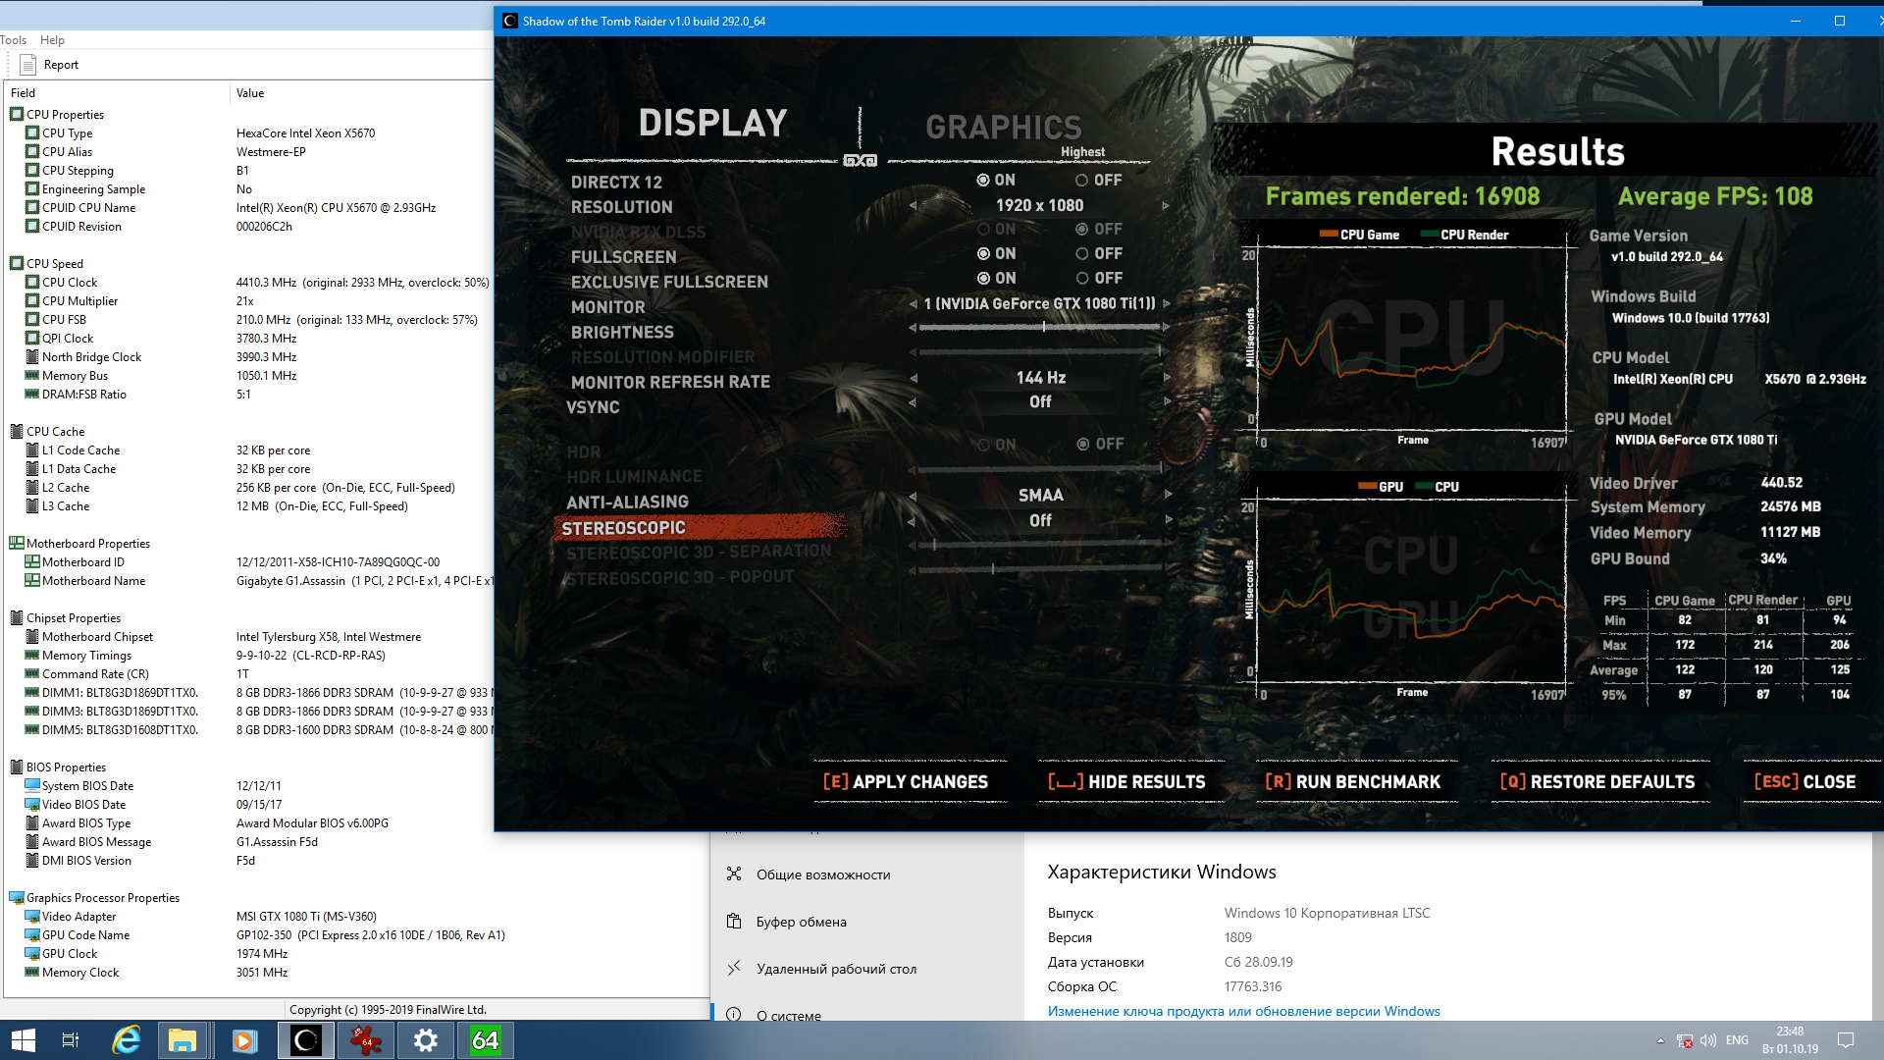Click right arrow next to Anti-Aliasing SMAA
Viewport: 1884px width, 1060px height.
(1168, 495)
